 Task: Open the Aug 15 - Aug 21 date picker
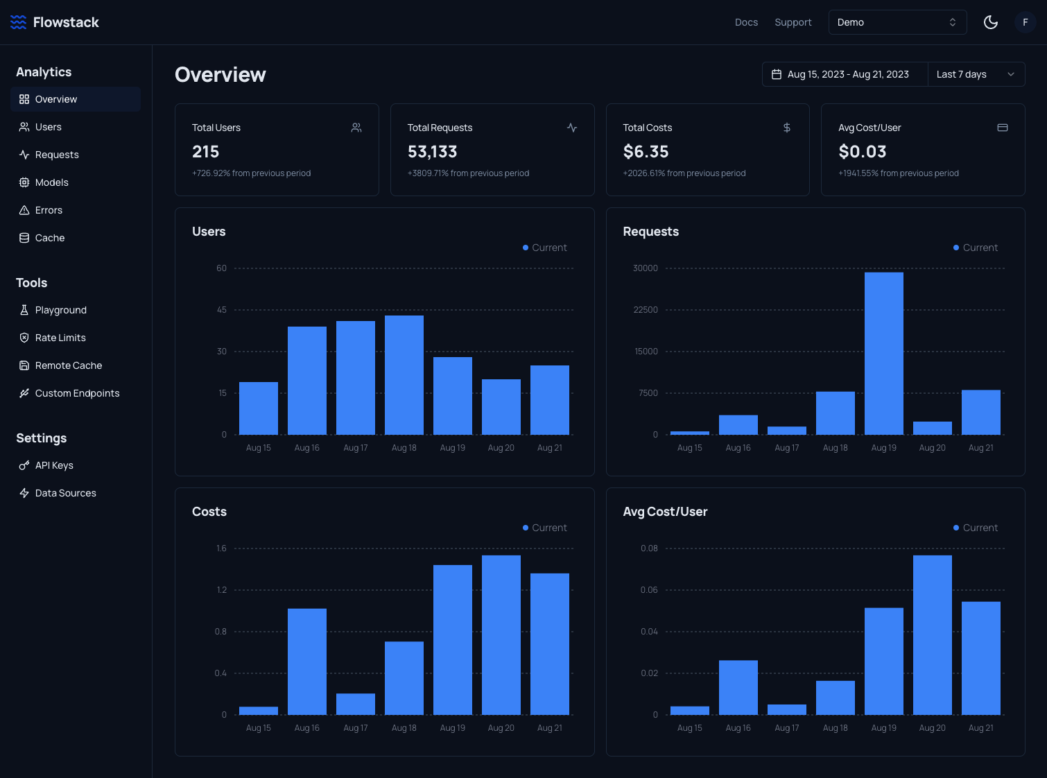tap(847, 74)
